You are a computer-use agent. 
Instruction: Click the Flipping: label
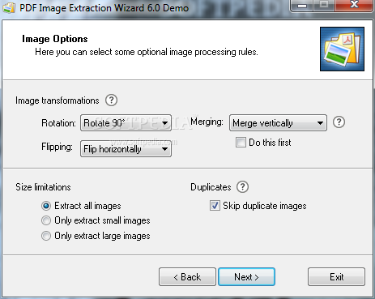tap(57, 147)
